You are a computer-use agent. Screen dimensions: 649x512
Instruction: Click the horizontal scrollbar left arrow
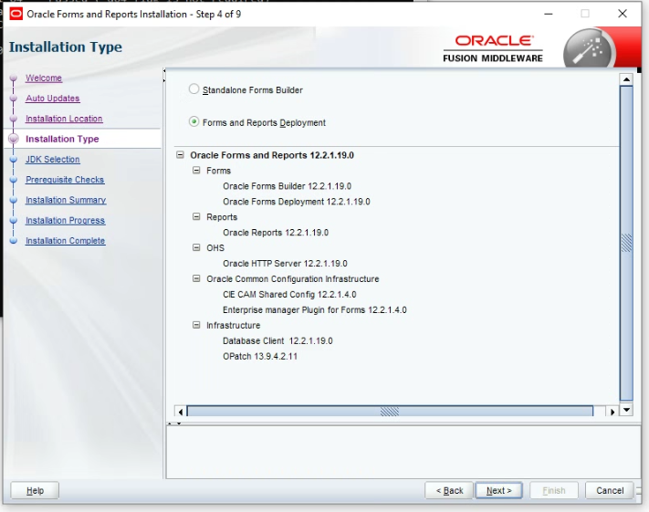[181, 412]
